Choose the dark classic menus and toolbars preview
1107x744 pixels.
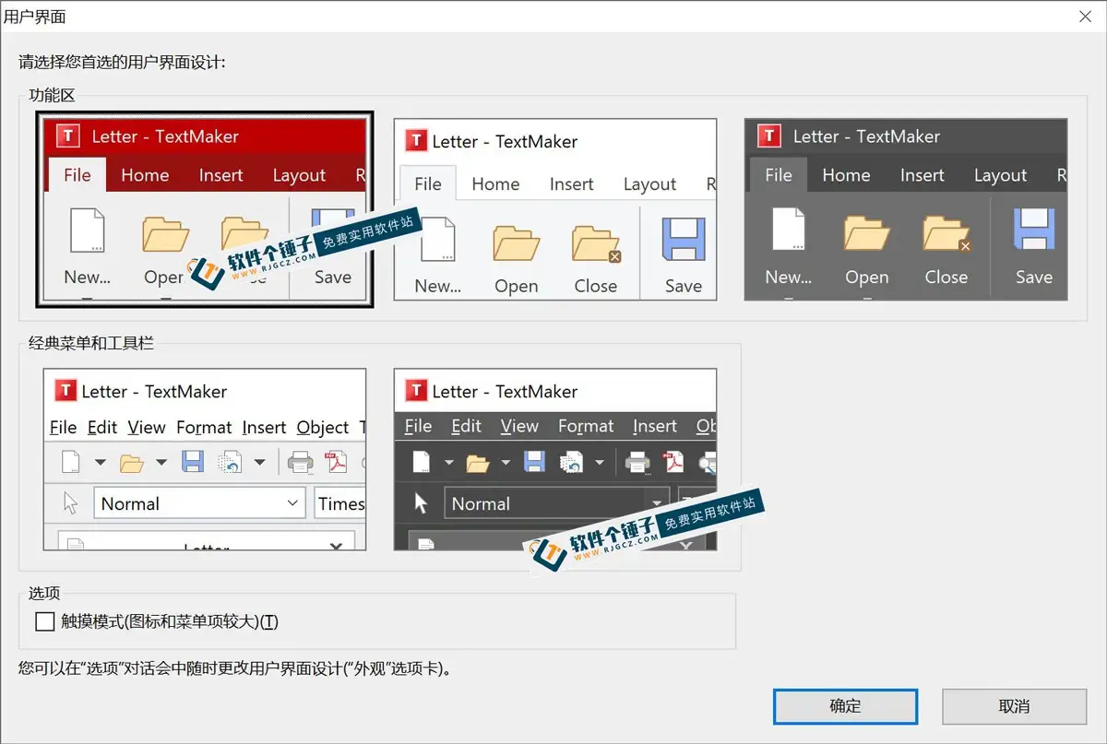(555, 459)
